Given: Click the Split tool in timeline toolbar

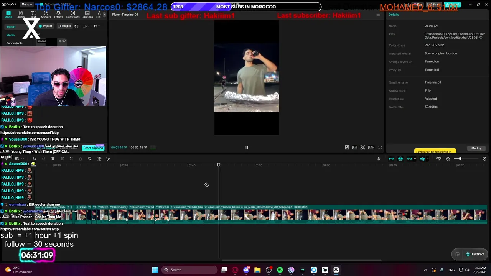Looking at the screenshot, I should point(53,159).
